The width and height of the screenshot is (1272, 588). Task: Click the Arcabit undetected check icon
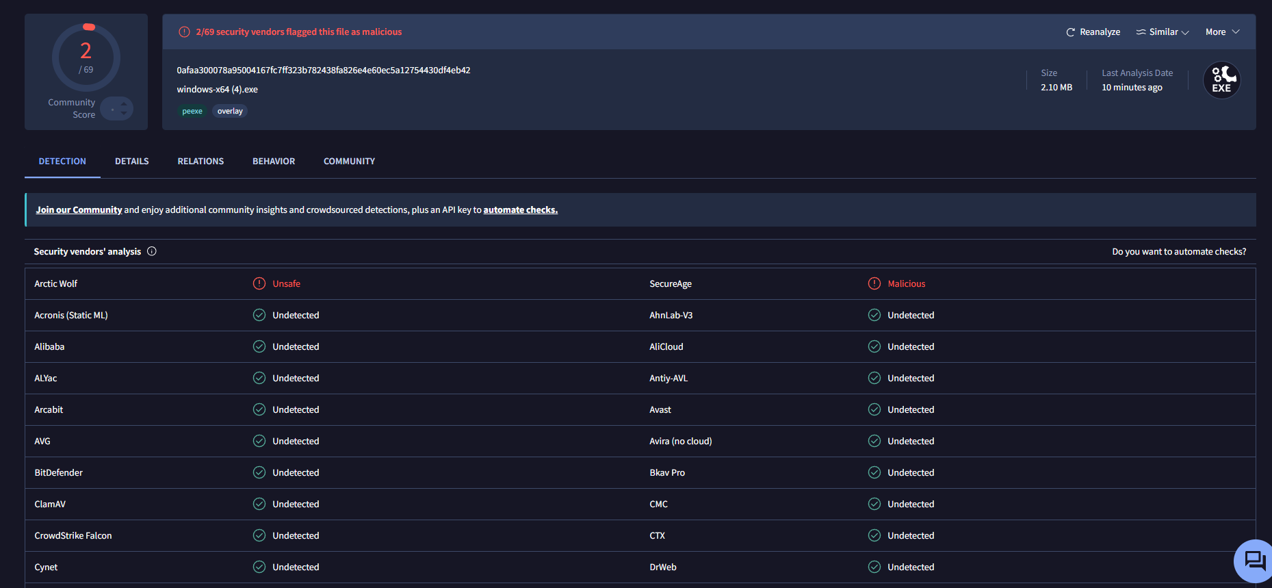(259, 409)
